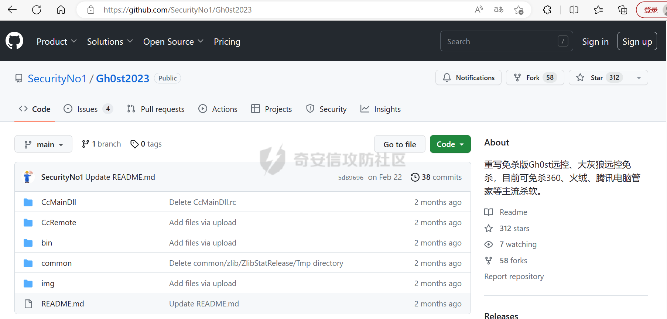Open the Pull requests tab
The width and height of the screenshot is (667, 319).
pos(155,109)
